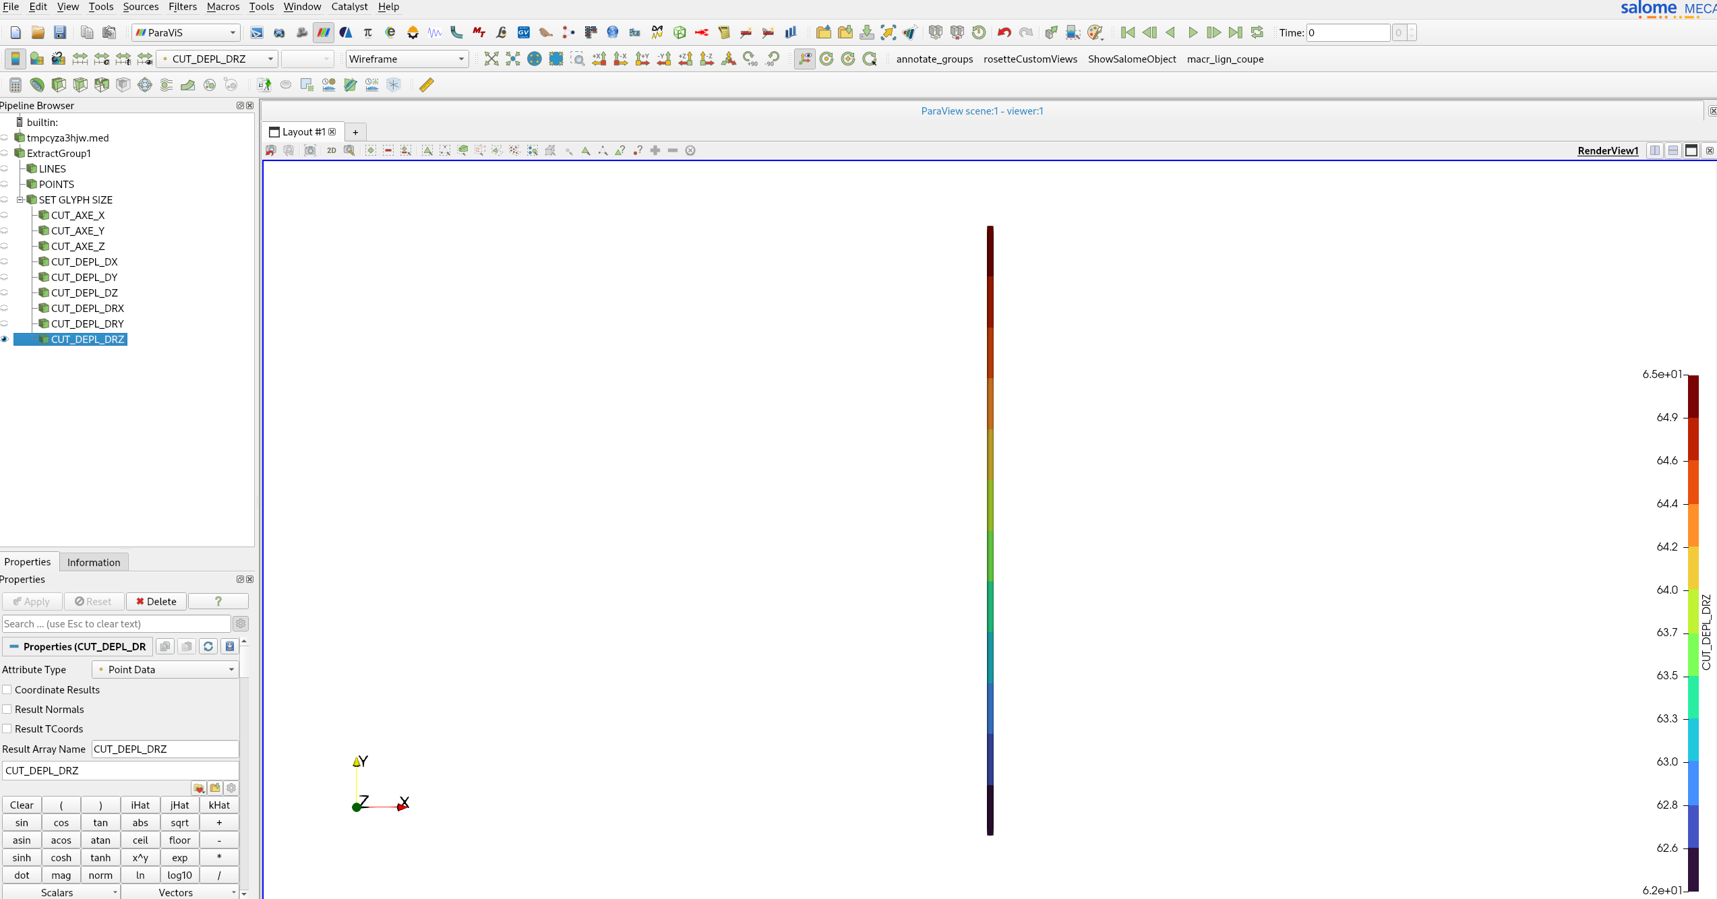Click the Set view direction +X icon
Viewport: 1717px width, 899px height.
pos(599,59)
